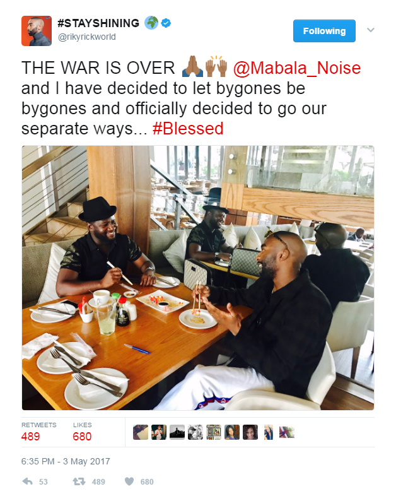Click the 53 reply count
The height and width of the screenshot is (501, 396).
(43, 482)
